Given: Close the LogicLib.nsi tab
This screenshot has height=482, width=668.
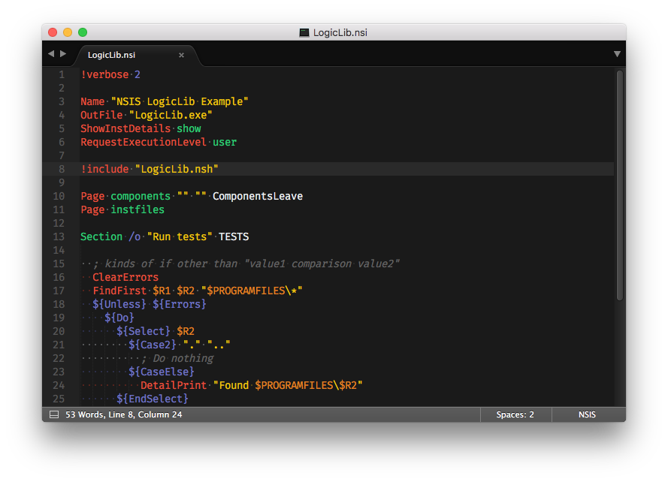Looking at the screenshot, I should pos(181,55).
